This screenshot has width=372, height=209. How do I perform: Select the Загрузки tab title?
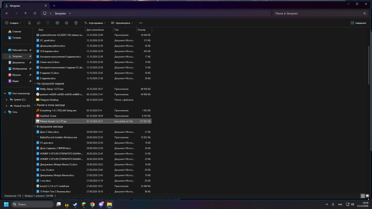click(15, 6)
